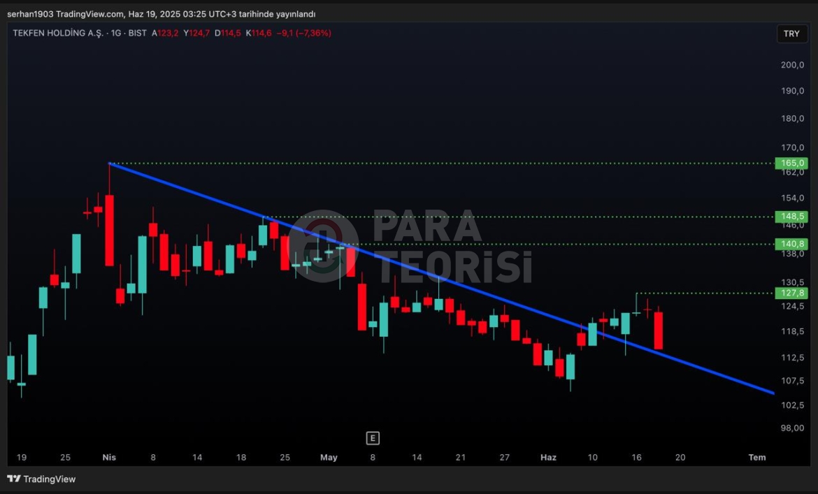Click the 154,0 price axis value
The height and width of the screenshot is (494, 818).
[792, 198]
